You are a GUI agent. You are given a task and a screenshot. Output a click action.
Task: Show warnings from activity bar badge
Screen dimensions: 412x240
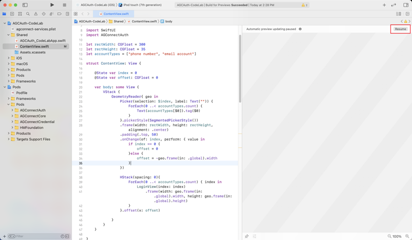(x=305, y=5)
